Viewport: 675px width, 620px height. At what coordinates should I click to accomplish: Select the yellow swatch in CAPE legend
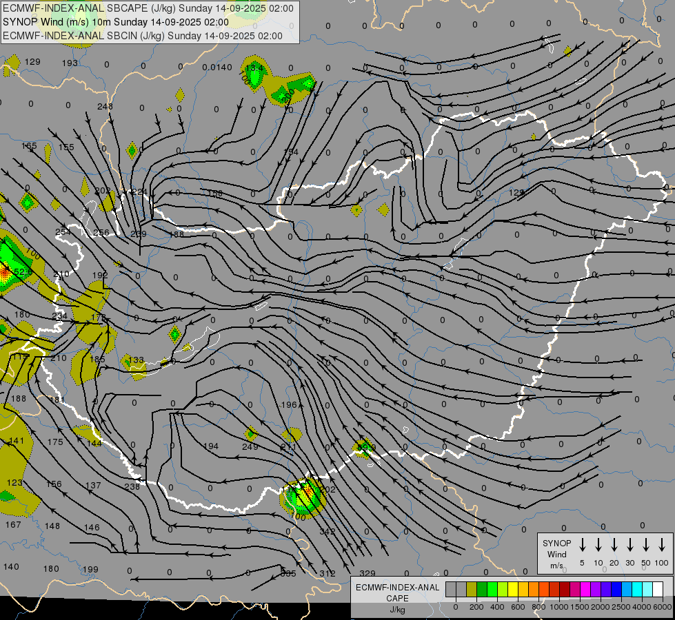click(513, 590)
